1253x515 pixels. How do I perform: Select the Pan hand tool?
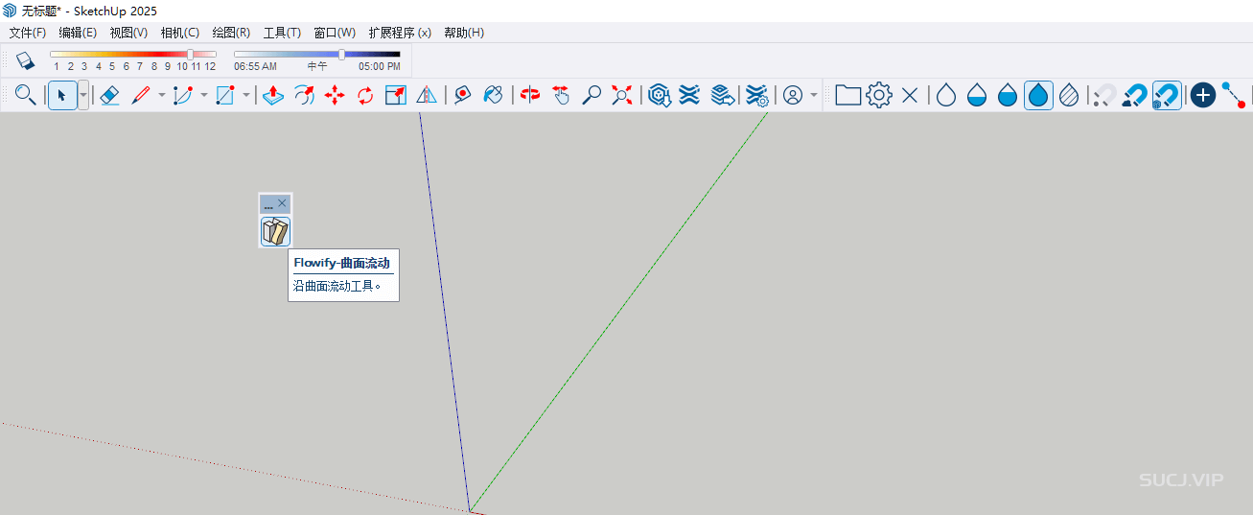tap(562, 95)
